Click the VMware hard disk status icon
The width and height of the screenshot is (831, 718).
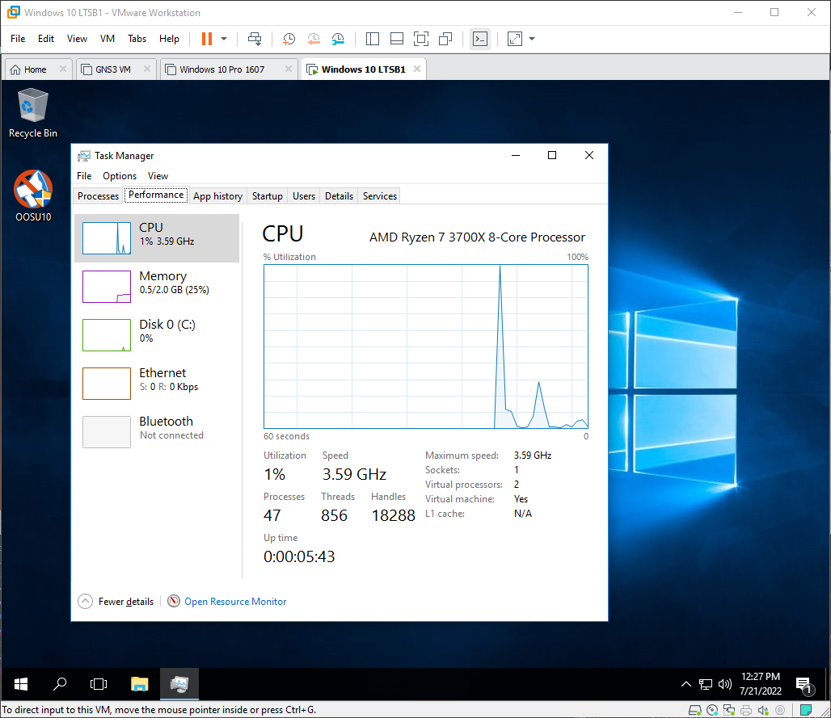pos(694,710)
